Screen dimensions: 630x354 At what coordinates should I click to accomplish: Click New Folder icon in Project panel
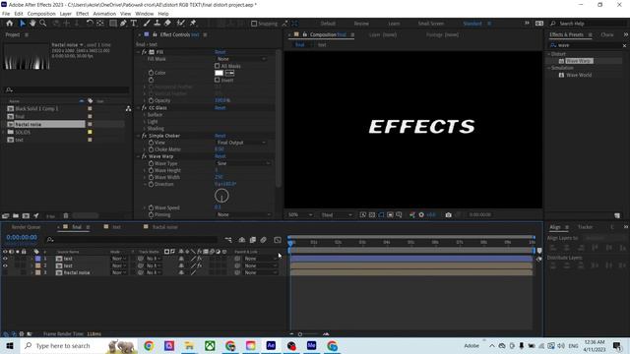pyautogui.click(x=16, y=216)
